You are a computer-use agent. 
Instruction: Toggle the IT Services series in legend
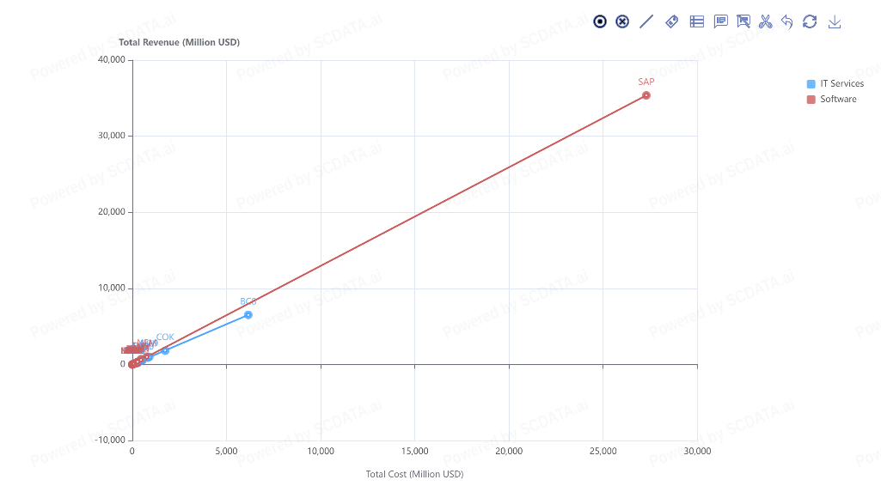[841, 83]
